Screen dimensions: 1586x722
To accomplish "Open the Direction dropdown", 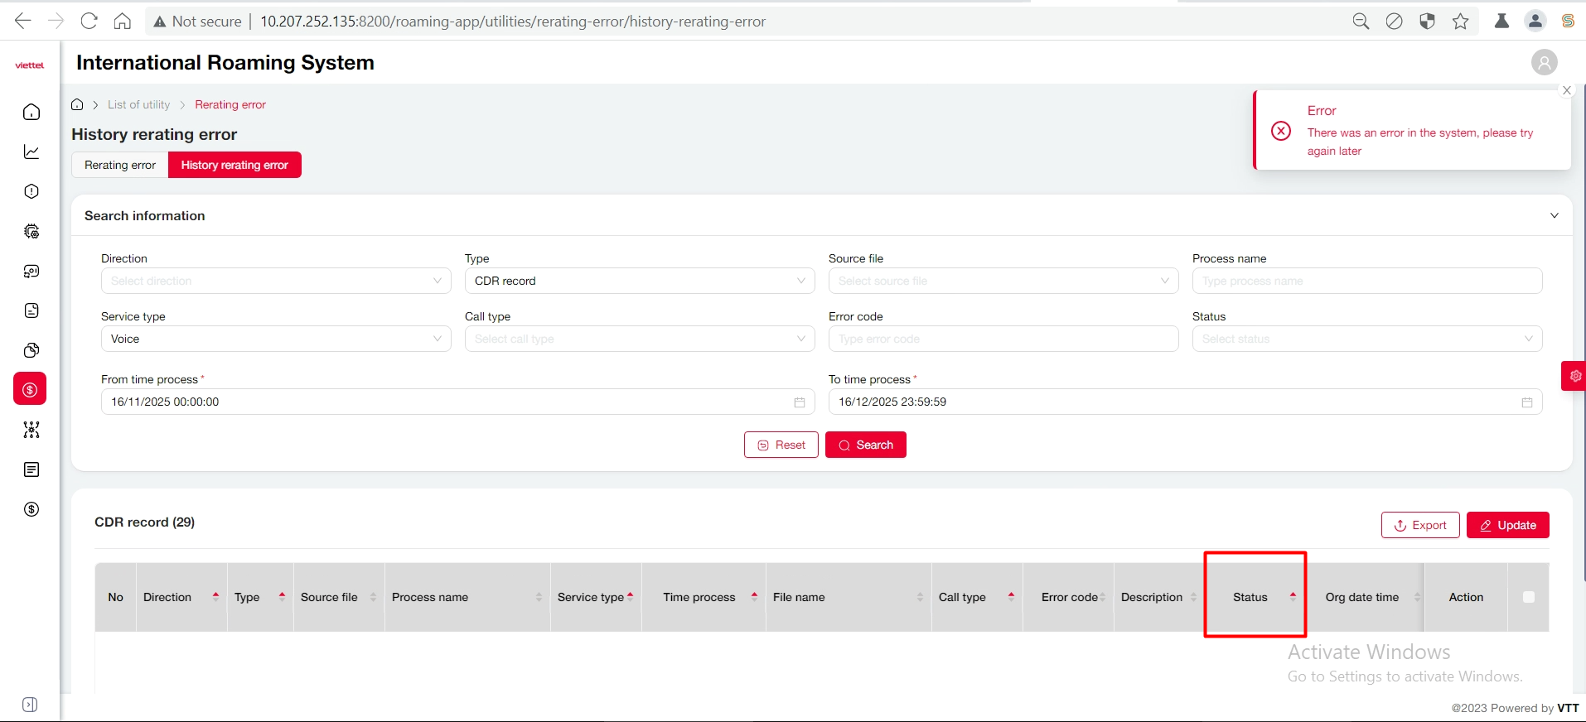I will coord(276,282).
